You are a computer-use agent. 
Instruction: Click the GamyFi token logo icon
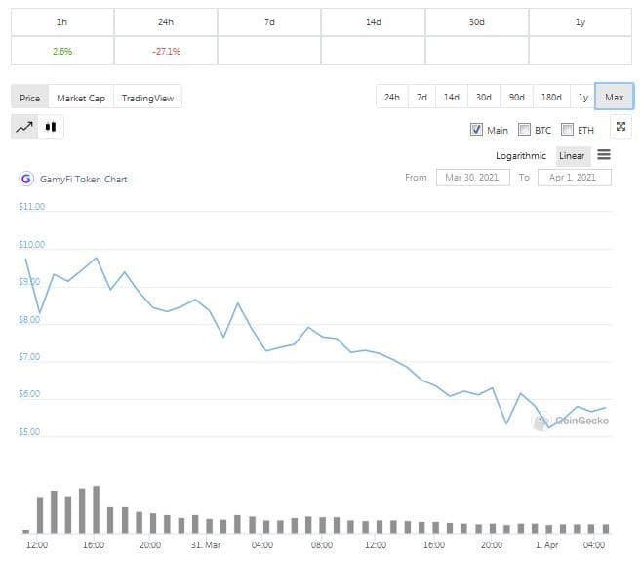tap(26, 179)
